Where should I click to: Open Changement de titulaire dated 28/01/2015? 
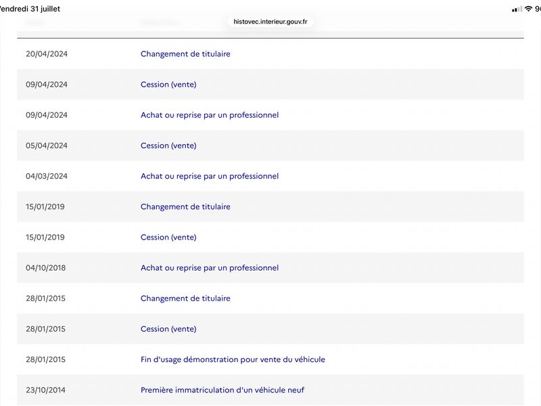(185, 298)
